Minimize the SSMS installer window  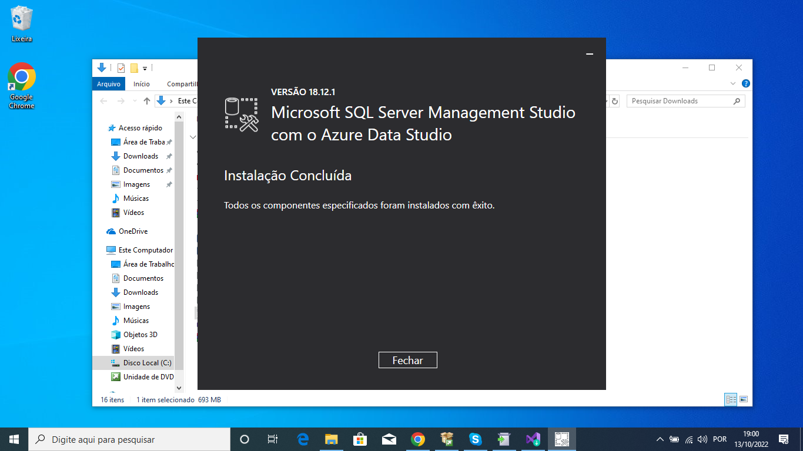pos(590,54)
